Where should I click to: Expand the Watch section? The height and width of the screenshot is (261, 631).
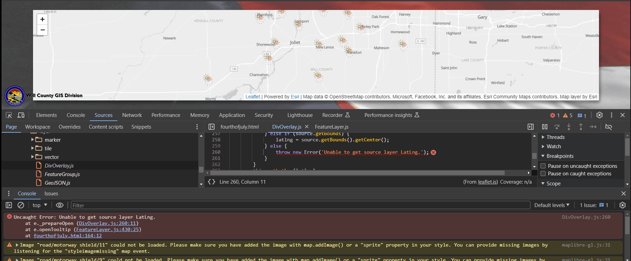pos(543,146)
